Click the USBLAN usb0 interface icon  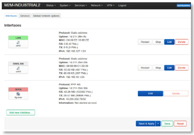click(18, 68)
